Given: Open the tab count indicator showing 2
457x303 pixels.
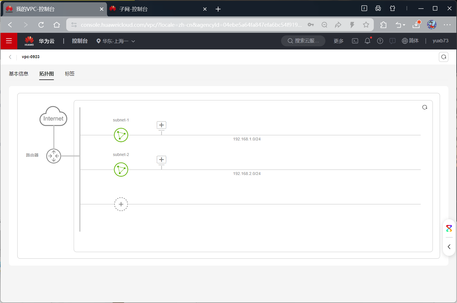Looking at the screenshot, I should [364, 8].
